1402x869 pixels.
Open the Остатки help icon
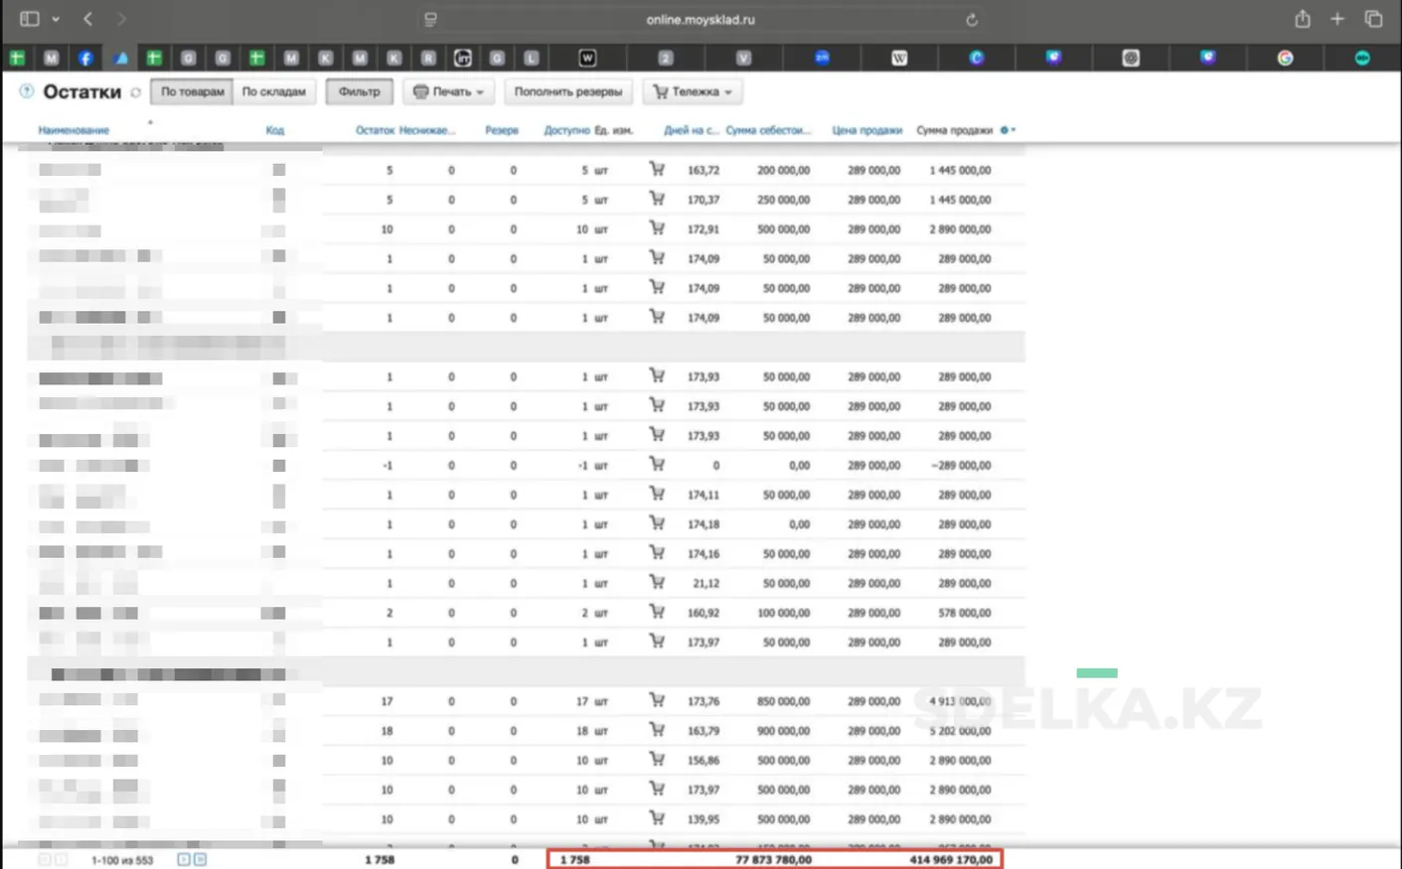[27, 91]
